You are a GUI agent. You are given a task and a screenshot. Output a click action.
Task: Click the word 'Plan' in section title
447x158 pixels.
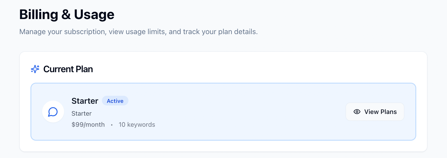click(84, 69)
